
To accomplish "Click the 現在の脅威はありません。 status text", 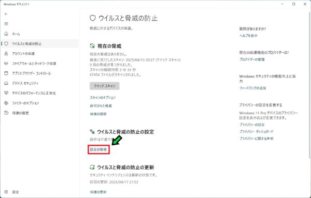I will pyautogui.click(x=108, y=54).
